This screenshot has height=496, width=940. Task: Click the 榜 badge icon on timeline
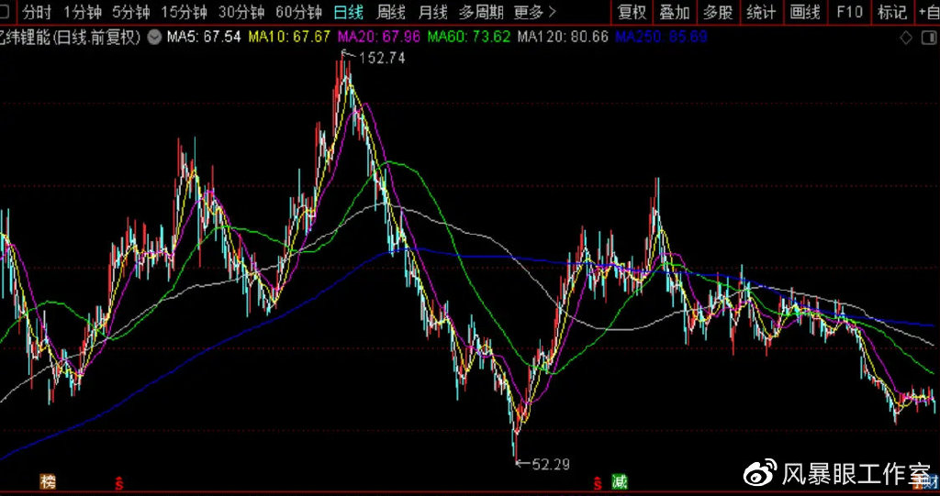(x=48, y=480)
